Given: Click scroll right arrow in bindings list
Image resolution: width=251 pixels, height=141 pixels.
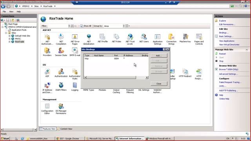Looking at the screenshot, I should pyautogui.click(x=147, y=78).
